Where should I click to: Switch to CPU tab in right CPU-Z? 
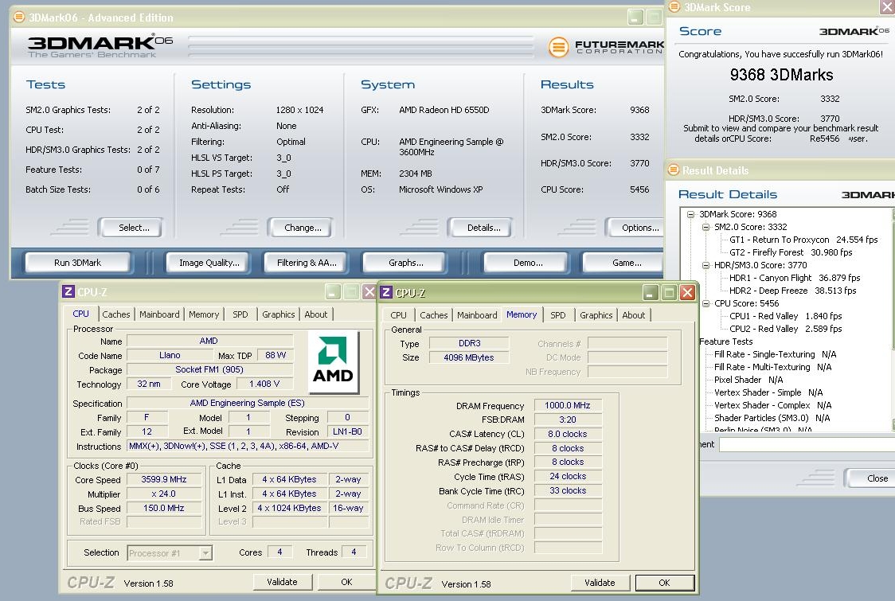(398, 315)
